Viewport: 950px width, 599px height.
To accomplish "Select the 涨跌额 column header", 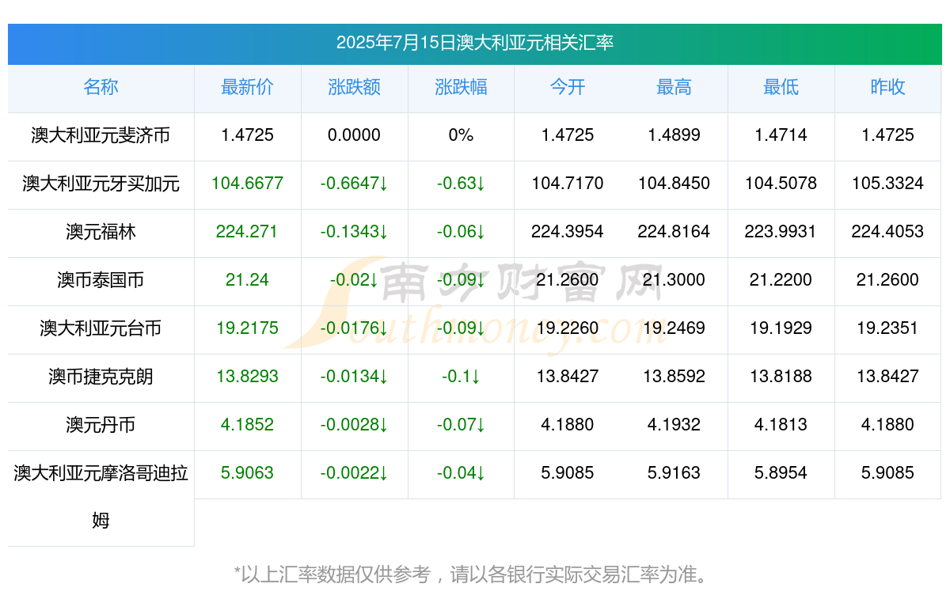I will 354,87.
